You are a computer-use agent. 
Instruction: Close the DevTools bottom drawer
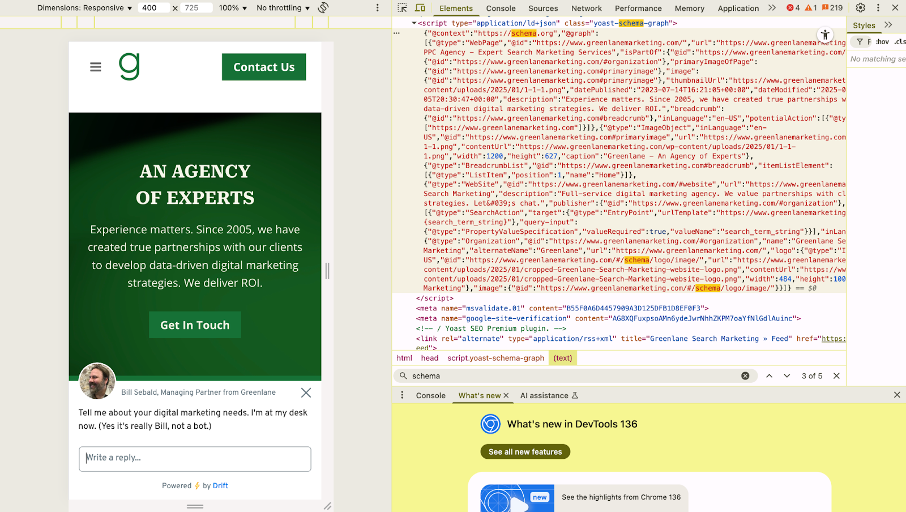(x=897, y=395)
